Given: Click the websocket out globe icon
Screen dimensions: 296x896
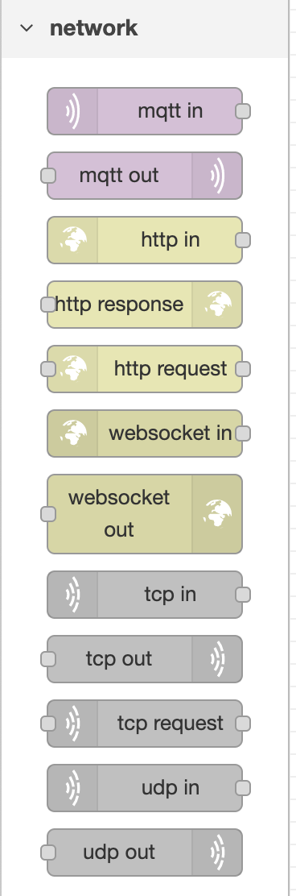Looking at the screenshot, I should pos(217,514).
